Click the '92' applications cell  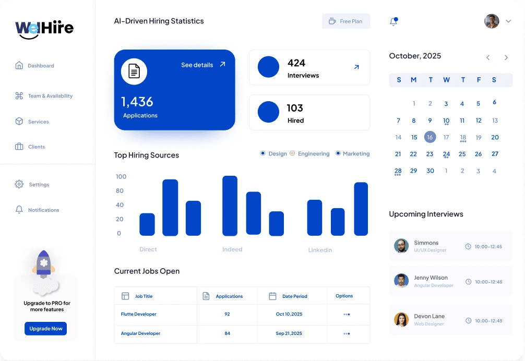click(x=228, y=314)
